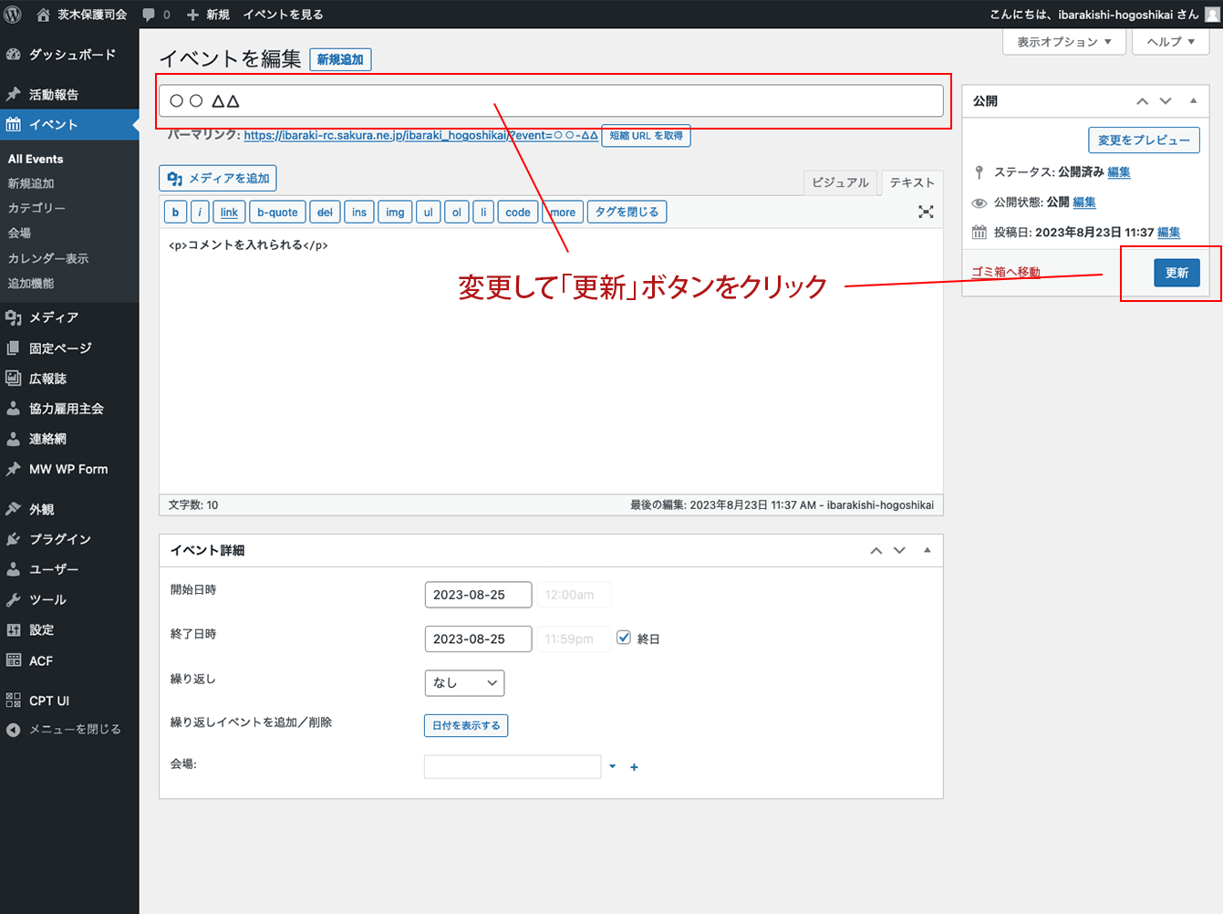The width and height of the screenshot is (1223, 914).
Task: Collapse the 公開 panel with the triangle toggle
Action: coord(1193,100)
